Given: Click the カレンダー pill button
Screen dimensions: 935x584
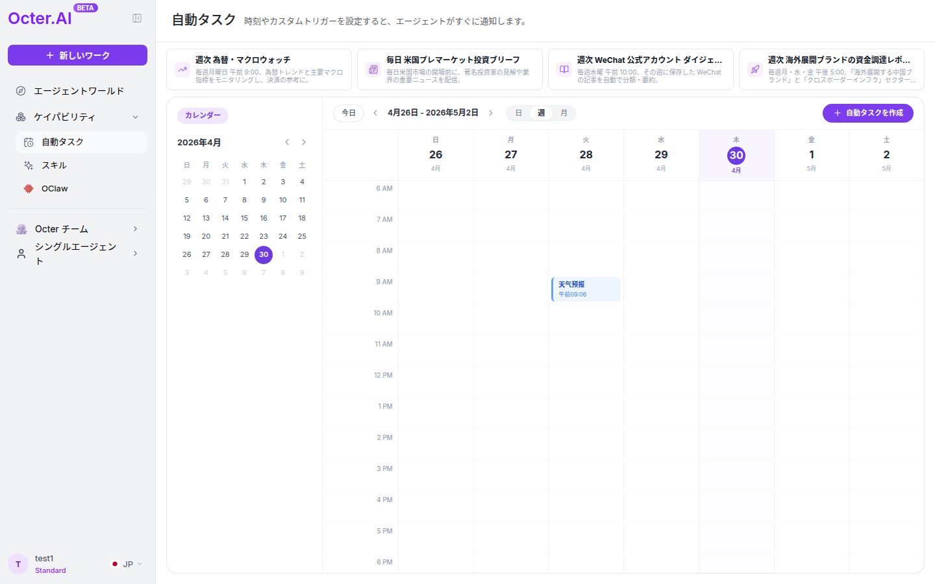Looking at the screenshot, I should [x=203, y=116].
